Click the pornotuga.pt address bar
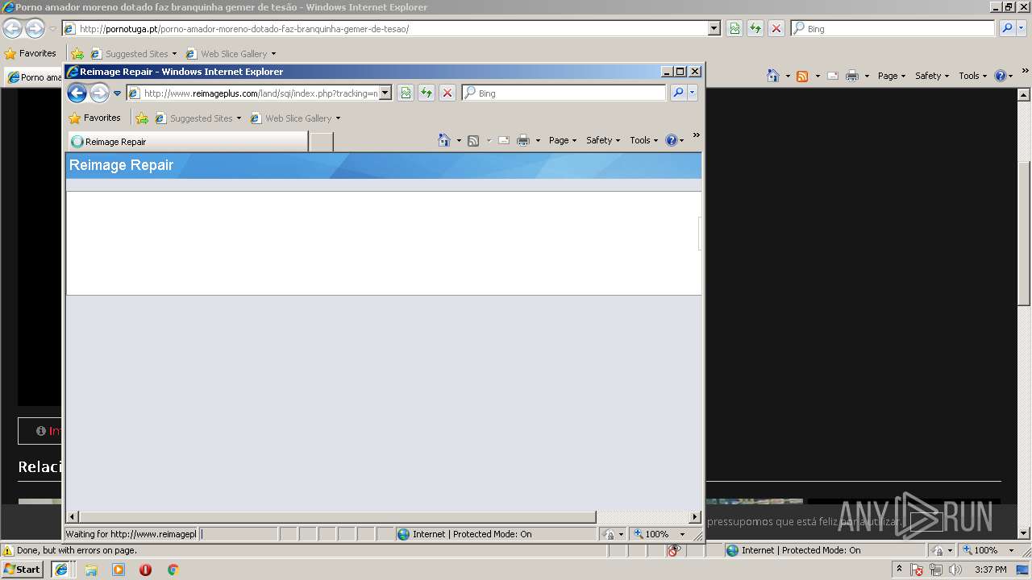Screen dimensions: 1032x580 coord(385,29)
